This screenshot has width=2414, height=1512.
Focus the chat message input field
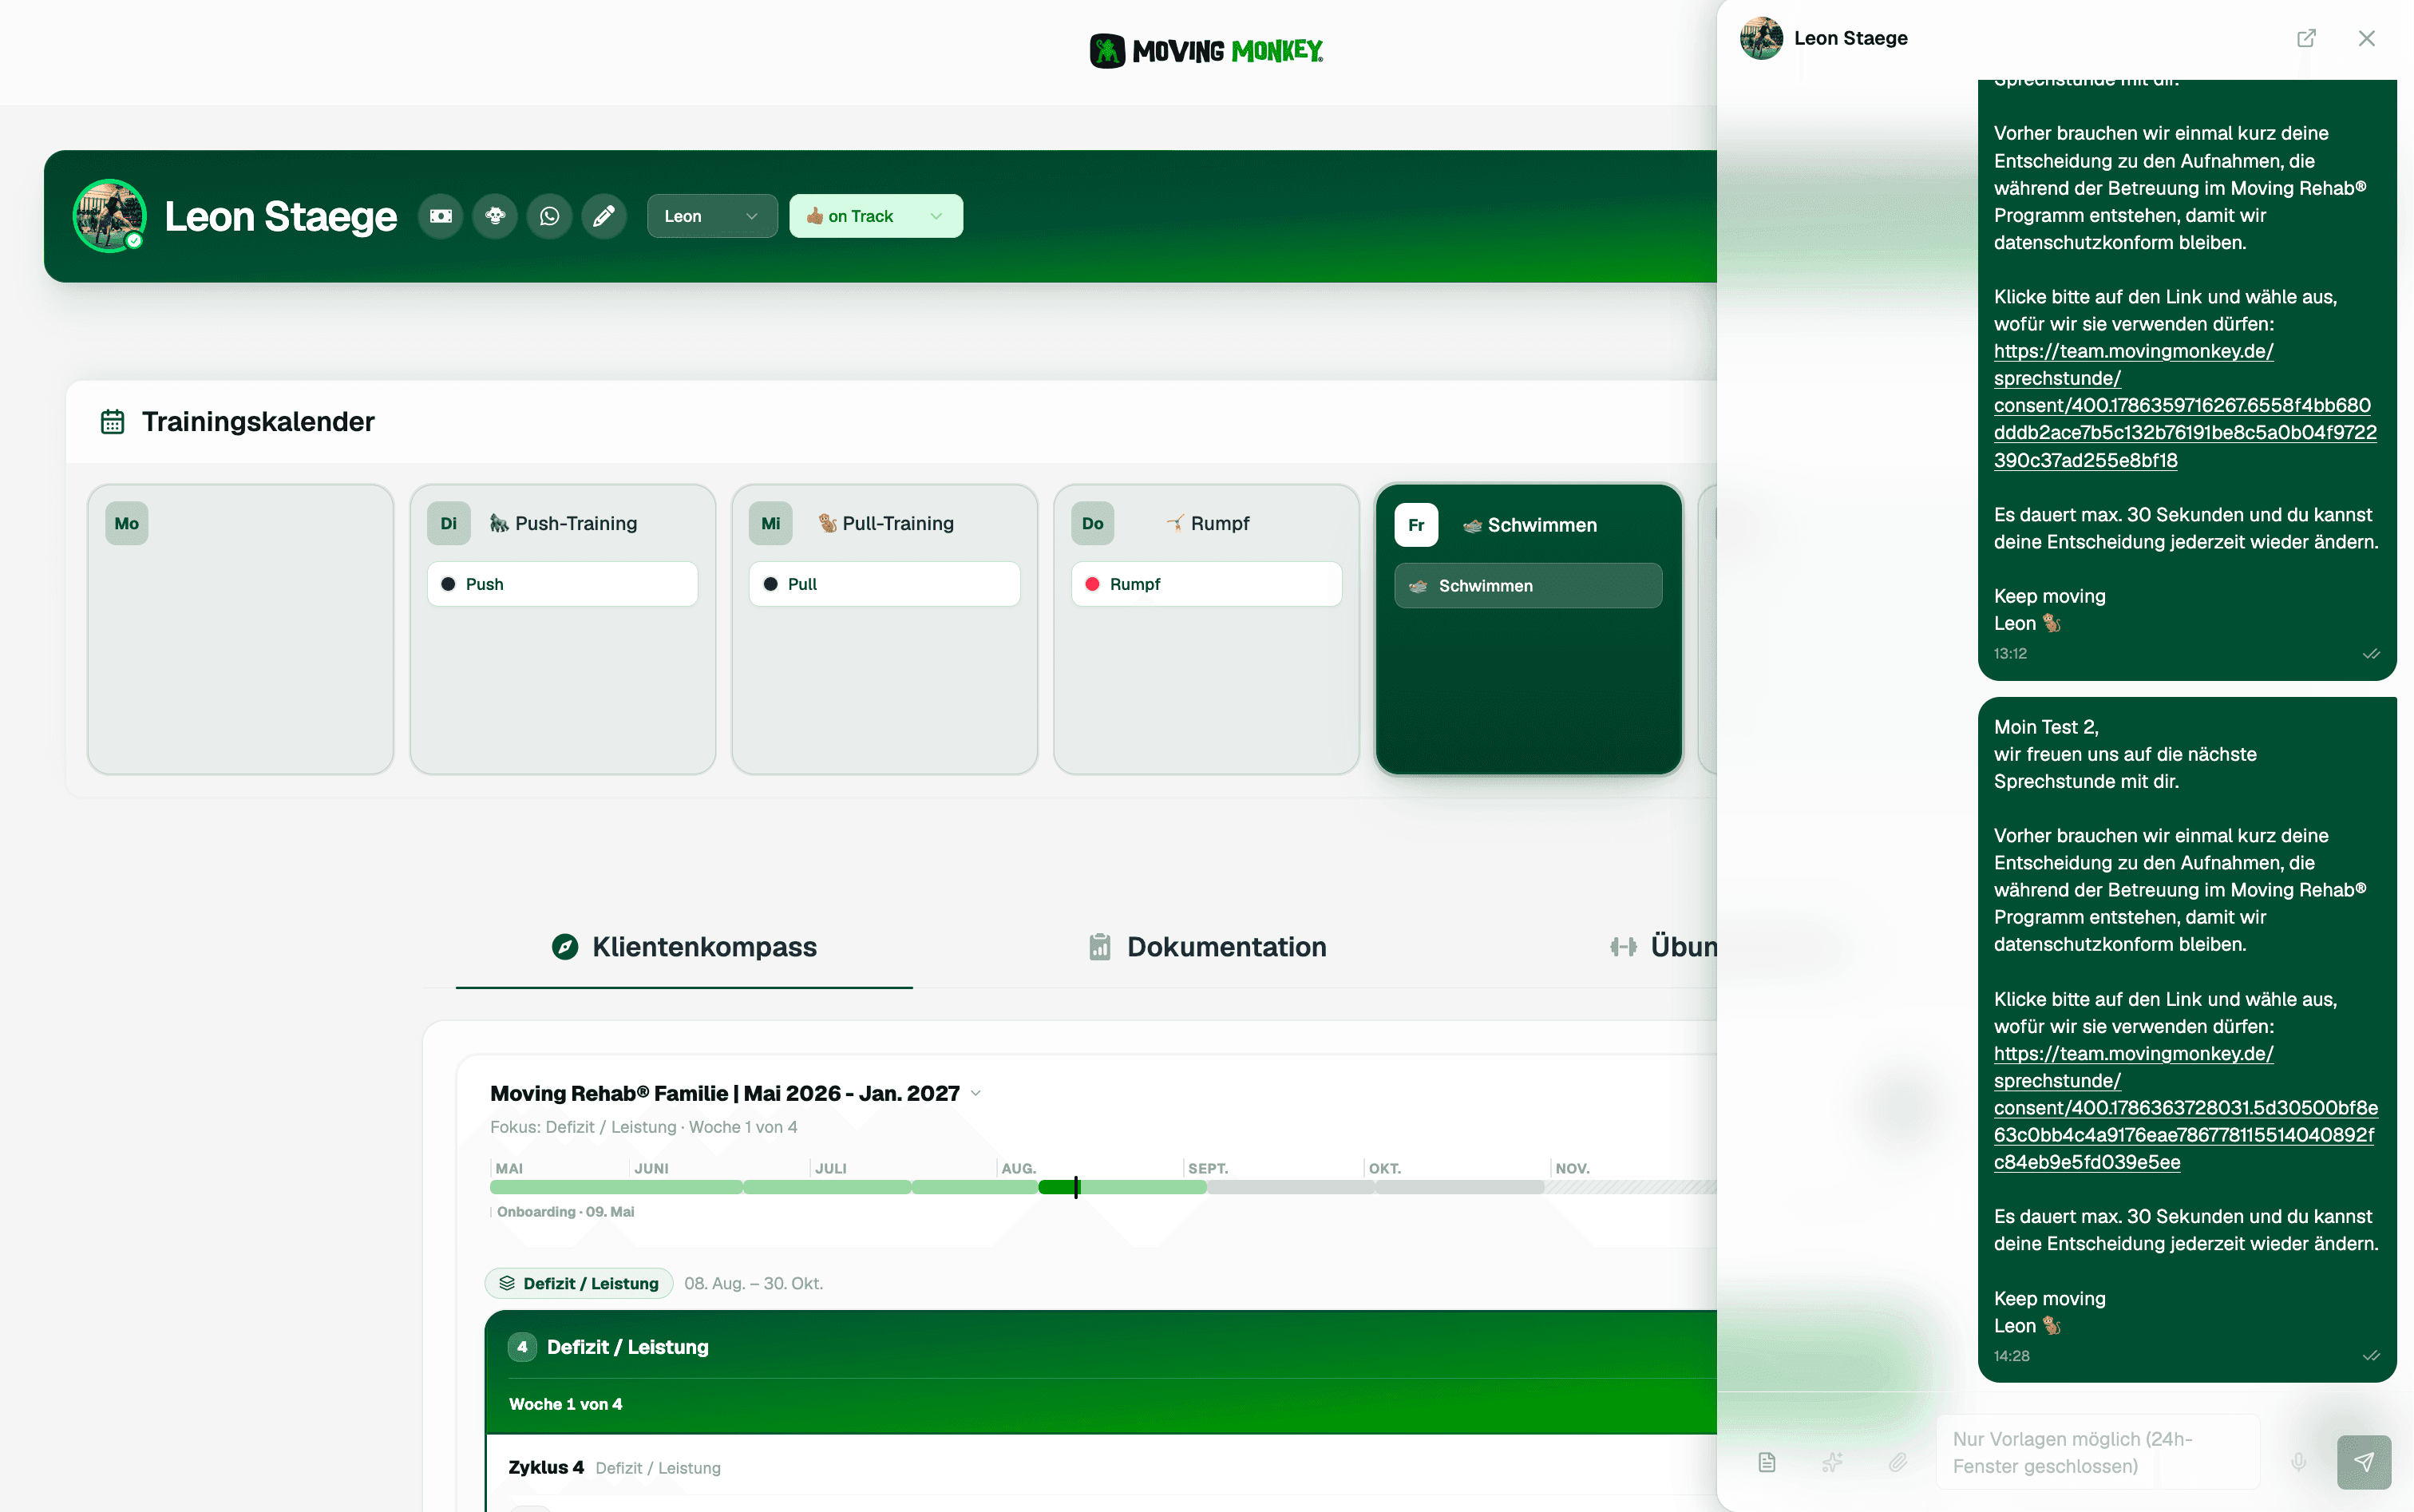[x=2098, y=1452]
